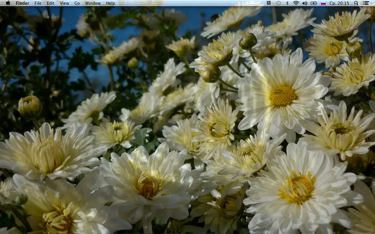This screenshot has height=234, width=375.
Task: Open the Apple menu
Action: coord(8,3)
